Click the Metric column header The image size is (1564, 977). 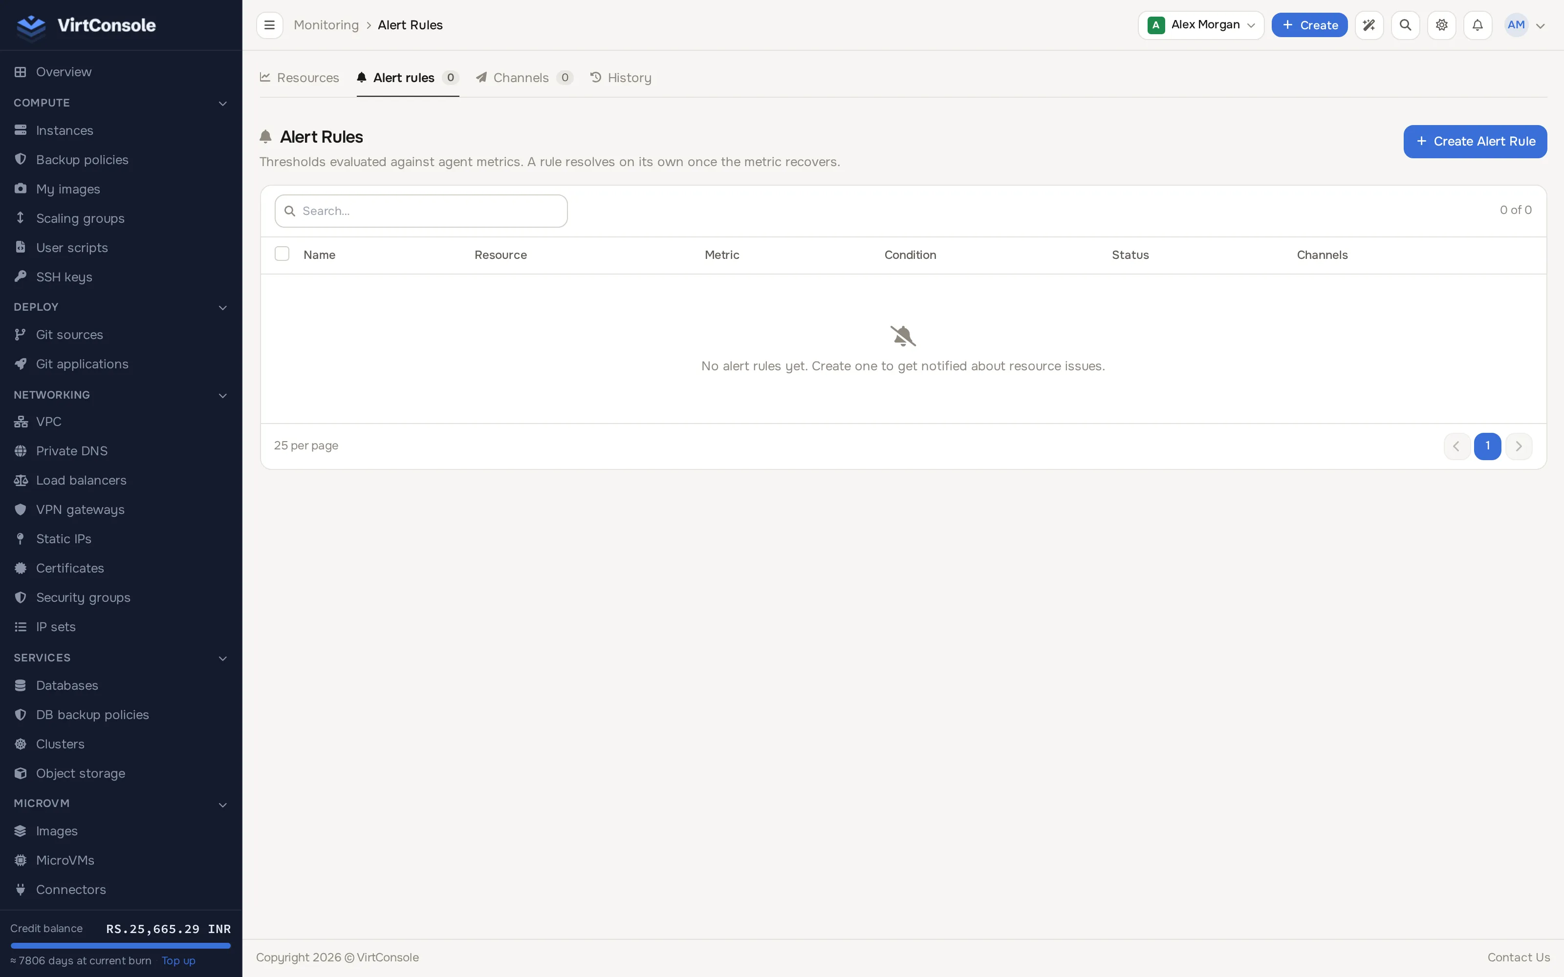click(x=722, y=255)
